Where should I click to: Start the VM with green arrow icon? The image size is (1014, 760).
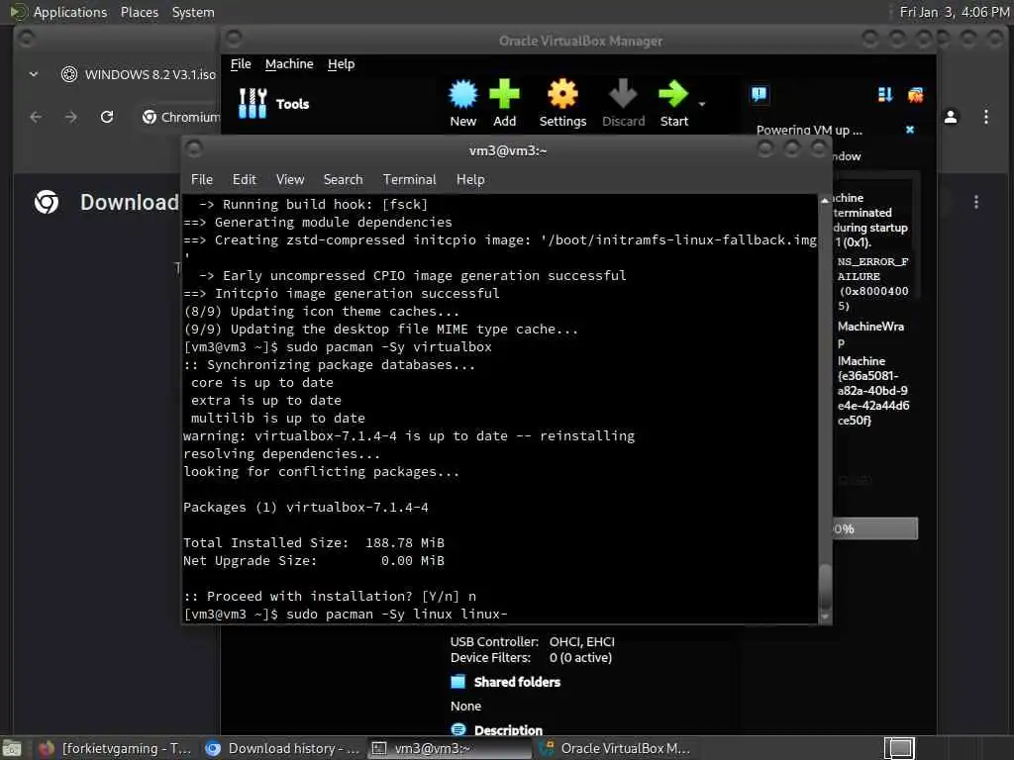coord(673,95)
